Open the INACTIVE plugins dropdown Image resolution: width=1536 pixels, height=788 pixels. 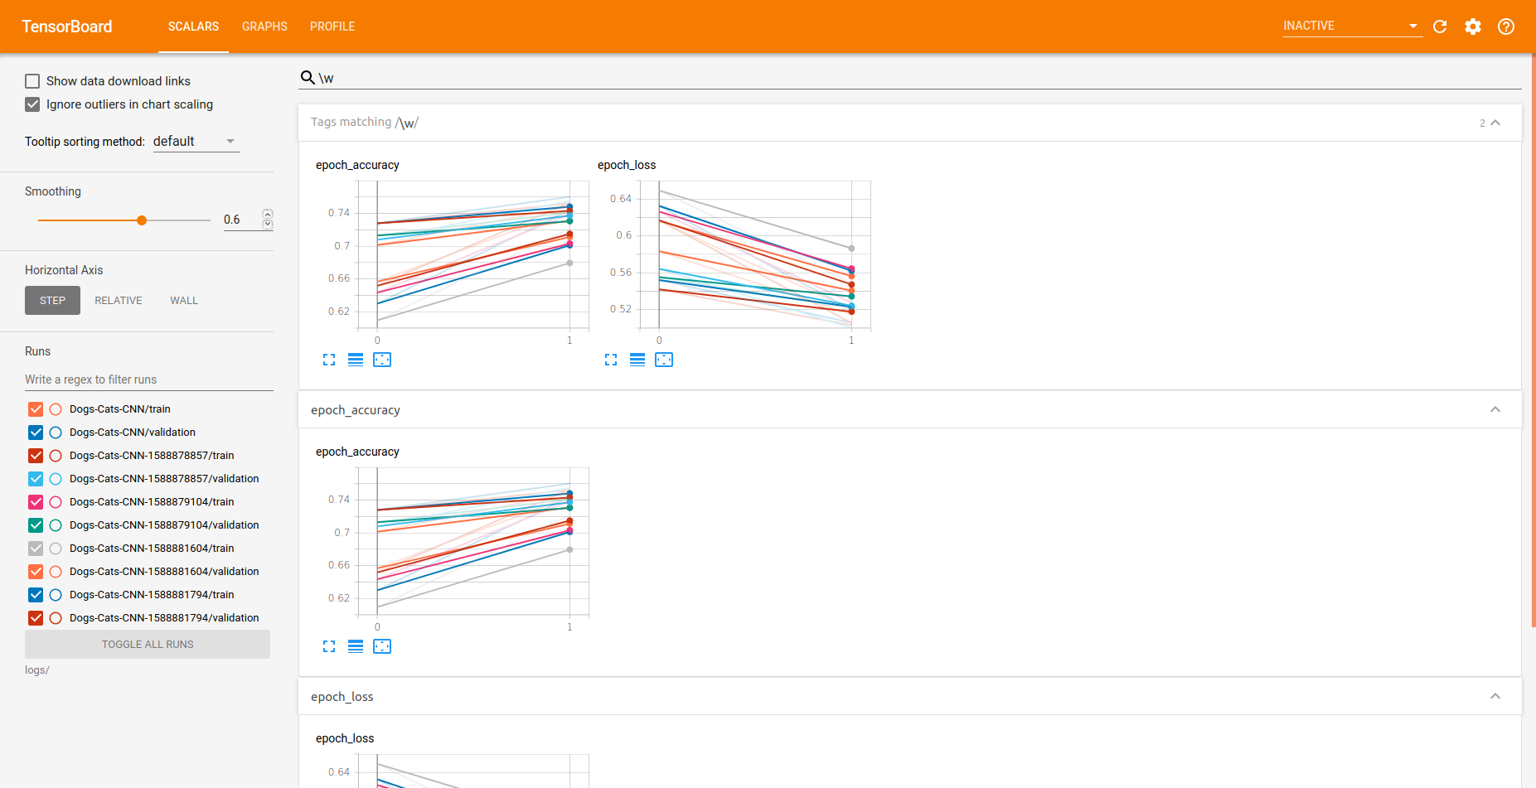tap(1352, 27)
